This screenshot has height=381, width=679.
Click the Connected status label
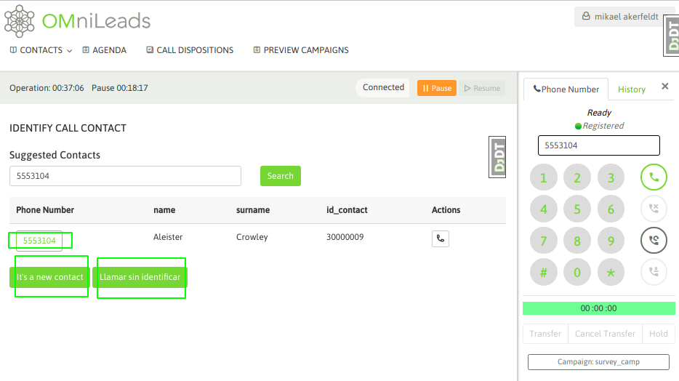pos(383,87)
